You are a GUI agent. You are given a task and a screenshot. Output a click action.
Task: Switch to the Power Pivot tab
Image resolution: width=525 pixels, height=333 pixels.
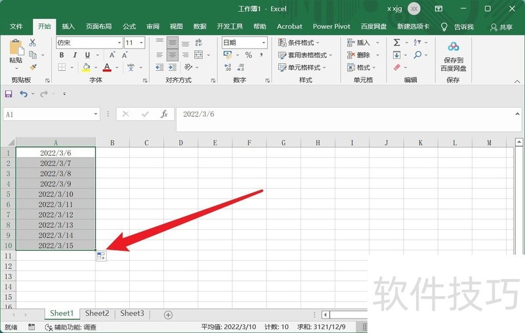pyautogui.click(x=331, y=26)
